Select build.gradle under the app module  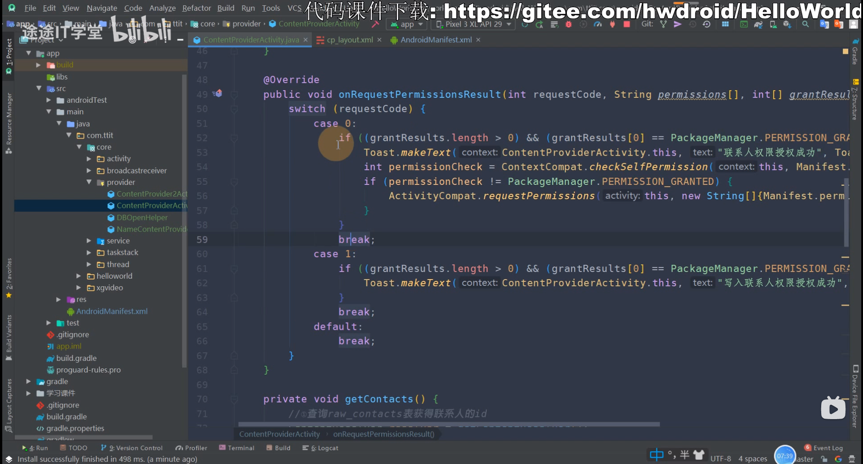76,358
